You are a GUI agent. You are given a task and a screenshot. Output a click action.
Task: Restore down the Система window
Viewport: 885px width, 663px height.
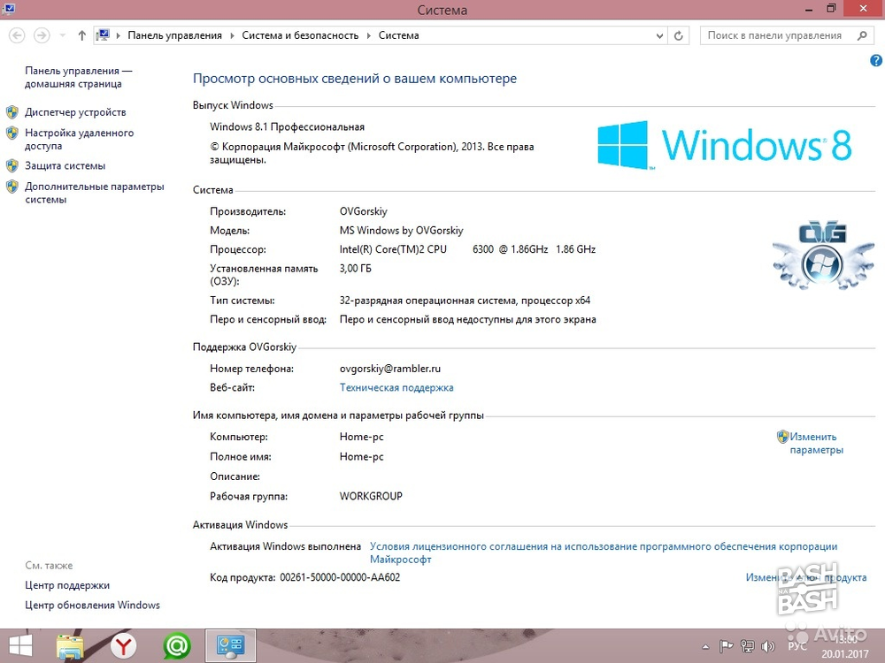tap(831, 9)
